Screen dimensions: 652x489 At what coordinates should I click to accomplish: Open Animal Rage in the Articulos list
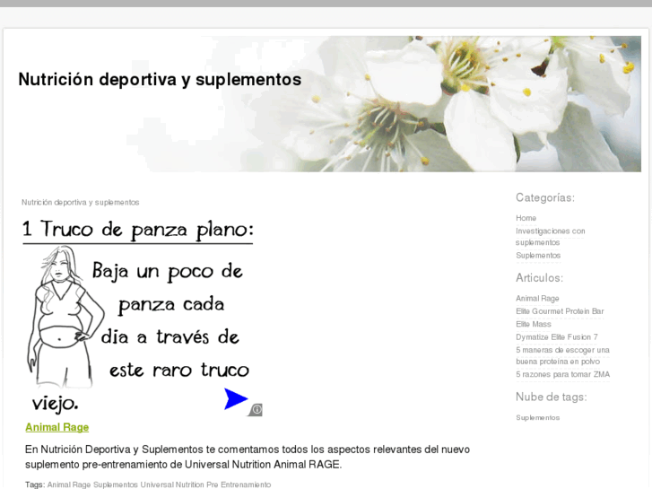click(537, 299)
